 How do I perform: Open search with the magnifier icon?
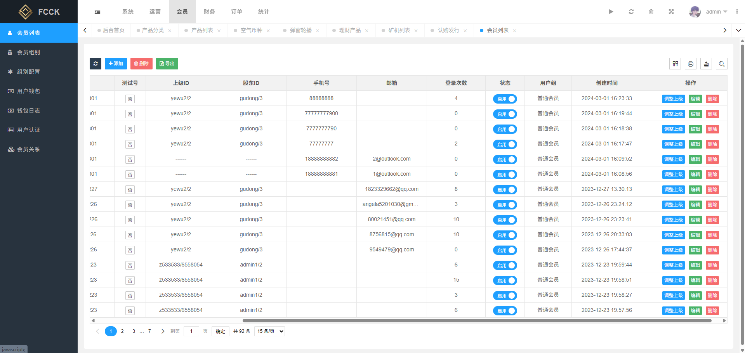click(x=722, y=64)
